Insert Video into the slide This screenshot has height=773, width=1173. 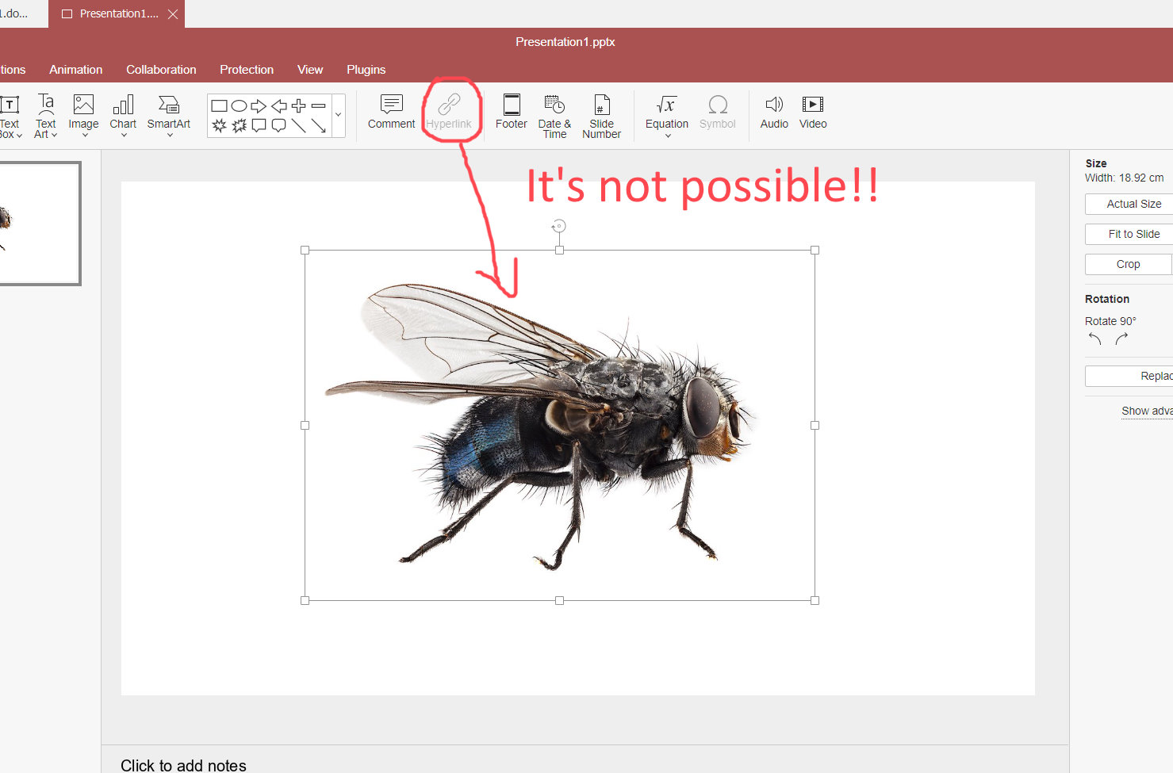(812, 111)
